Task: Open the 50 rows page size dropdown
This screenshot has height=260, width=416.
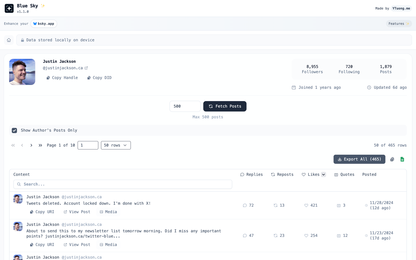Action: [x=116, y=145]
